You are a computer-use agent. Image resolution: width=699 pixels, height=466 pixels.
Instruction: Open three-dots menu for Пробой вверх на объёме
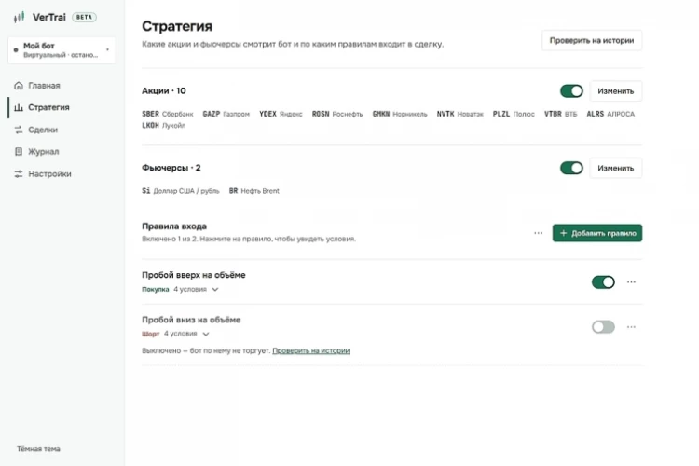click(x=631, y=282)
